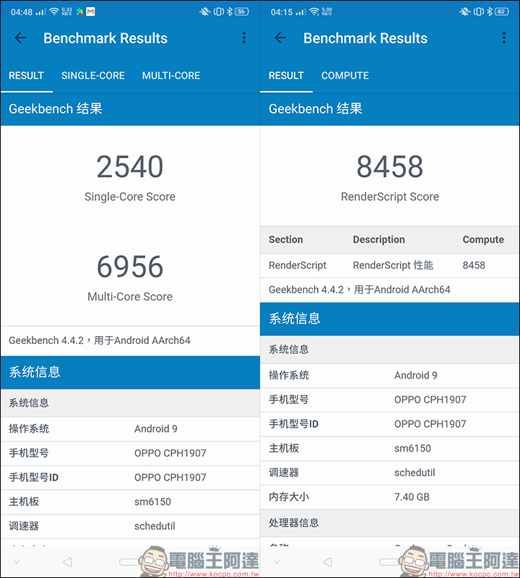520x578 pixels.
Task: Tap vibrate mode icon in left status bar
Action: click(x=219, y=12)
